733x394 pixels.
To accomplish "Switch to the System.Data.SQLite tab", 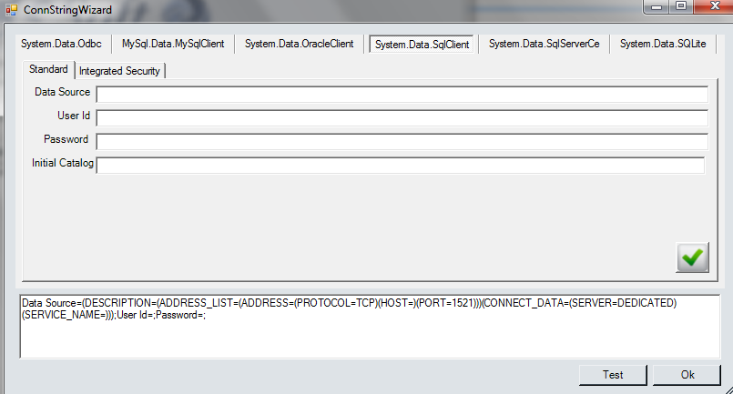I will [663, 44].
